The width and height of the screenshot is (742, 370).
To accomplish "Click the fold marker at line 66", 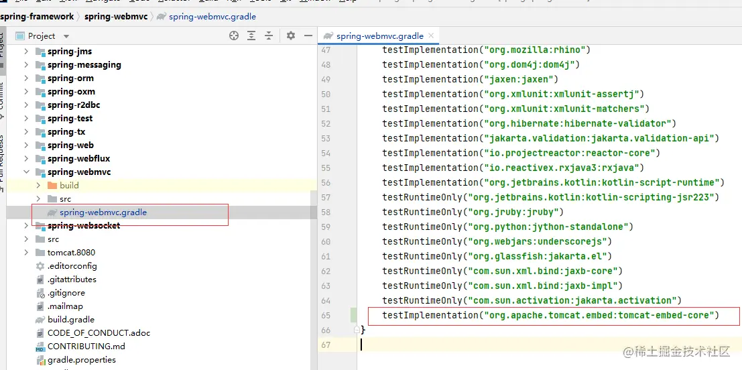I will tap(357, 330).
